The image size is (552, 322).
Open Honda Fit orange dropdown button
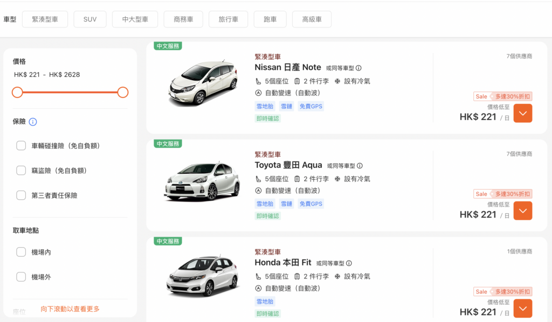tap(522, 308)
